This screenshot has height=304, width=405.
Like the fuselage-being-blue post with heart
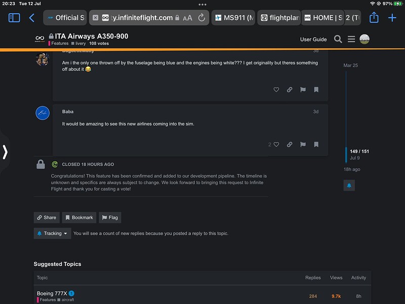pyautogui.click(x=276, y=90)
